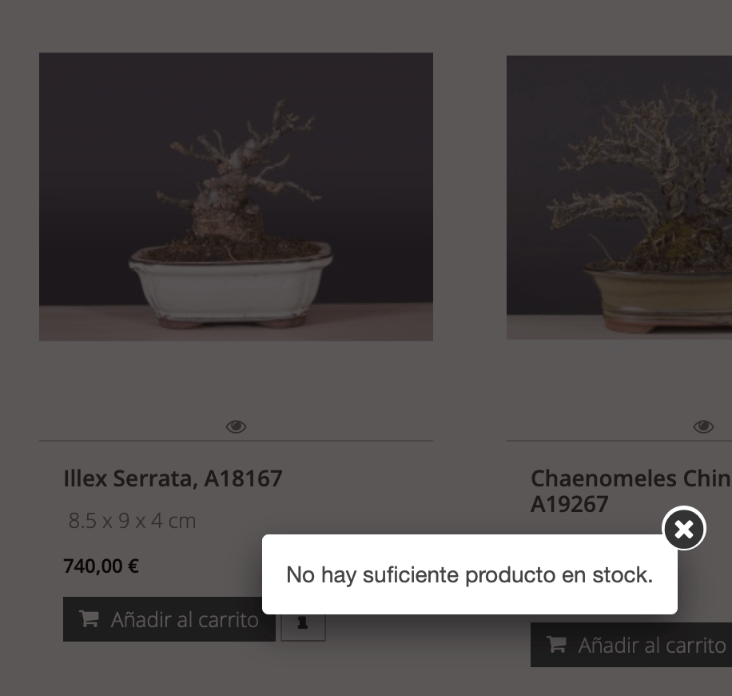
Task: Click the 8.5 x 9 x 4 cm dimensions text
Action: [132, 521]
